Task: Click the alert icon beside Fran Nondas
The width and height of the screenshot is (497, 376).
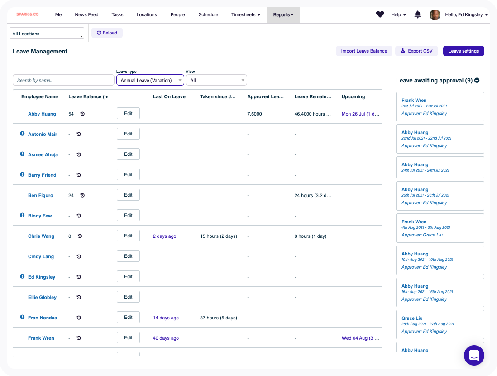Action: pyautogui.click(x=22, y=317)
